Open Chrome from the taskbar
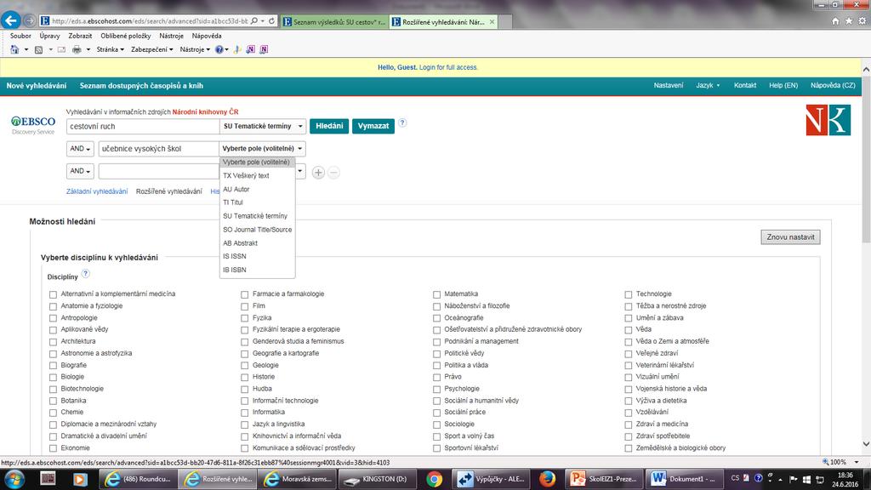Viewport: 871px width, 490px height. tap(435, 479)
